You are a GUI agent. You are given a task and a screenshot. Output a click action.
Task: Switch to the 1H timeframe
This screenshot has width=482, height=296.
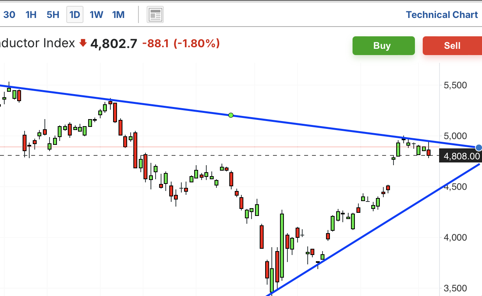[x=31, y=15]
